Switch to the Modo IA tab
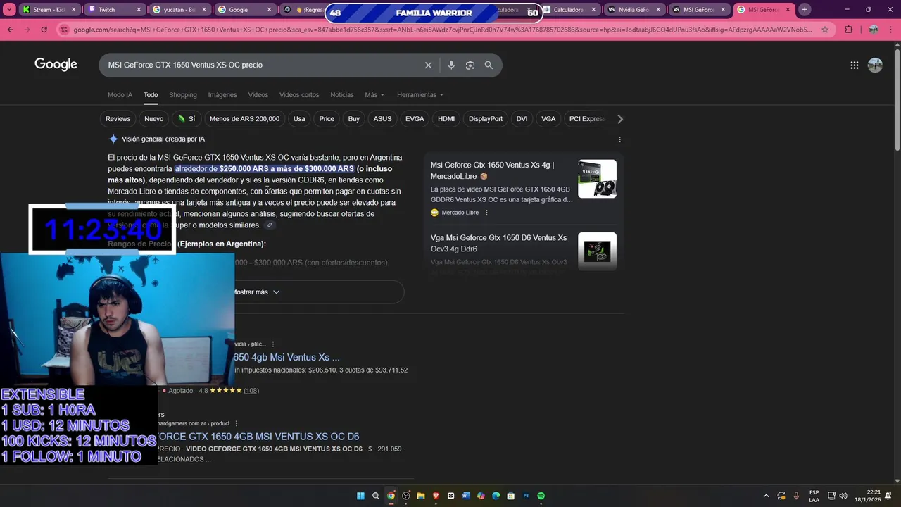Image resolution: width=901 pixels, height=507 pixels. [120, 95]
